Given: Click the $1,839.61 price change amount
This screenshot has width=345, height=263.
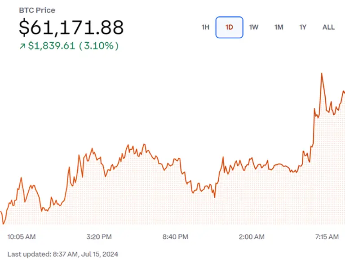Looking at the screenshot, I should 51,46.
